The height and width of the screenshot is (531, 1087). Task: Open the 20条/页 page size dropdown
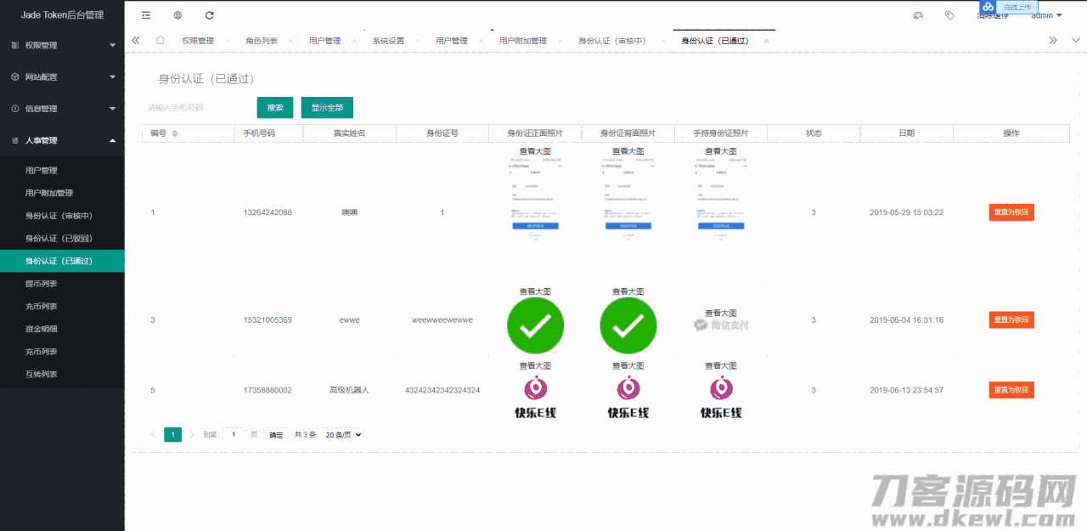click(x=343, y=434)
